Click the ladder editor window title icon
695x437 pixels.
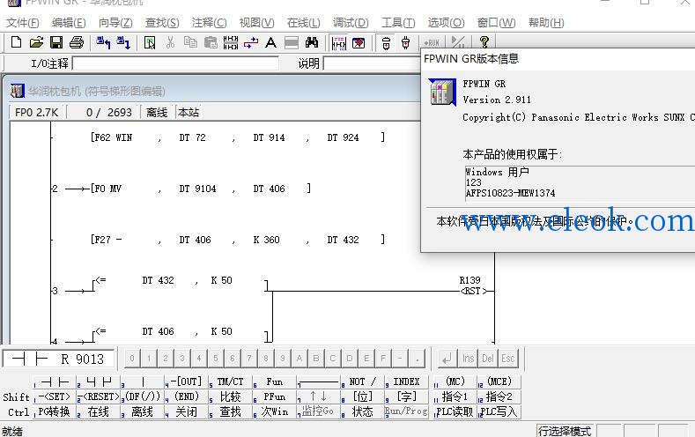(x=17, y=91)
